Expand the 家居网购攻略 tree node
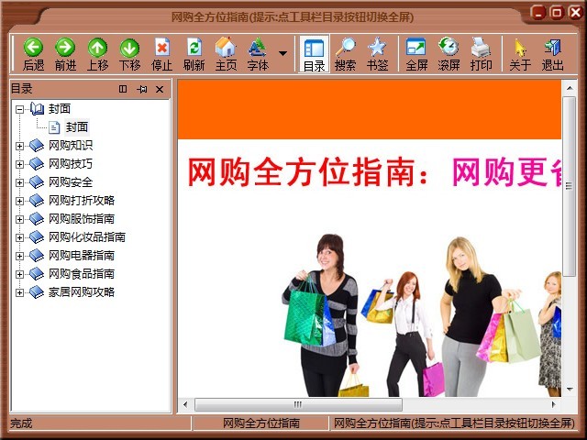Screen dimensions: 587x440 [x=19, y=292]
